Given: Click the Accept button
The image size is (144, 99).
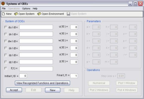Looking at the screenshot, I should [x=14, y=90].
